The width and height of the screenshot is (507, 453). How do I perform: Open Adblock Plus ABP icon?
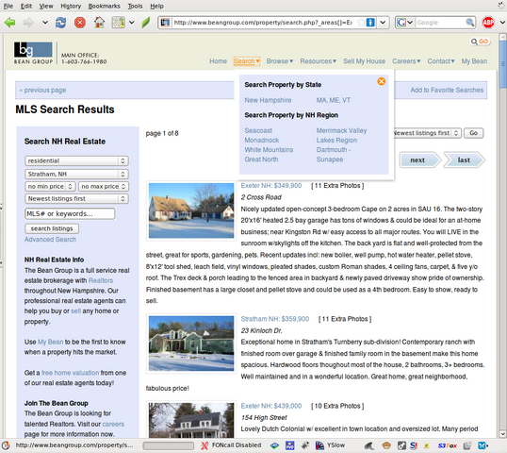488,23
